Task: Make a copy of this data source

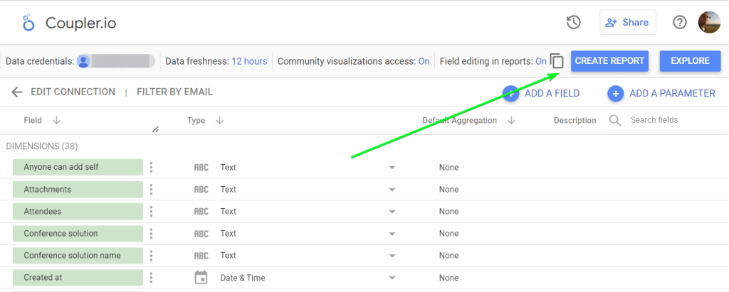Action: click(557, 61)
